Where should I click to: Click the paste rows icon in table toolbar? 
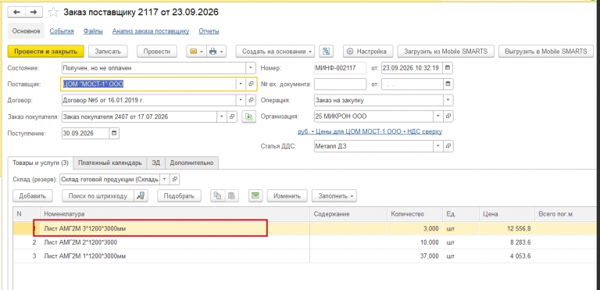(x=231, y=195)
